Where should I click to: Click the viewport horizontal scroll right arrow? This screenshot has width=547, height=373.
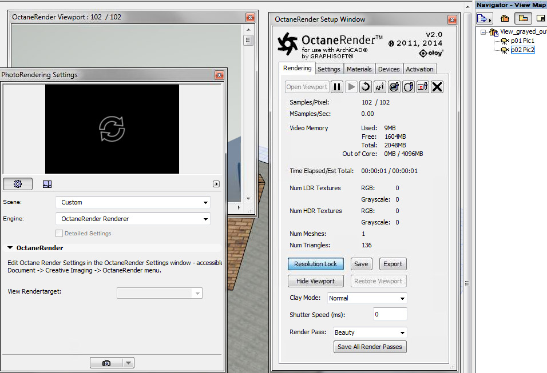click(239, 207)
